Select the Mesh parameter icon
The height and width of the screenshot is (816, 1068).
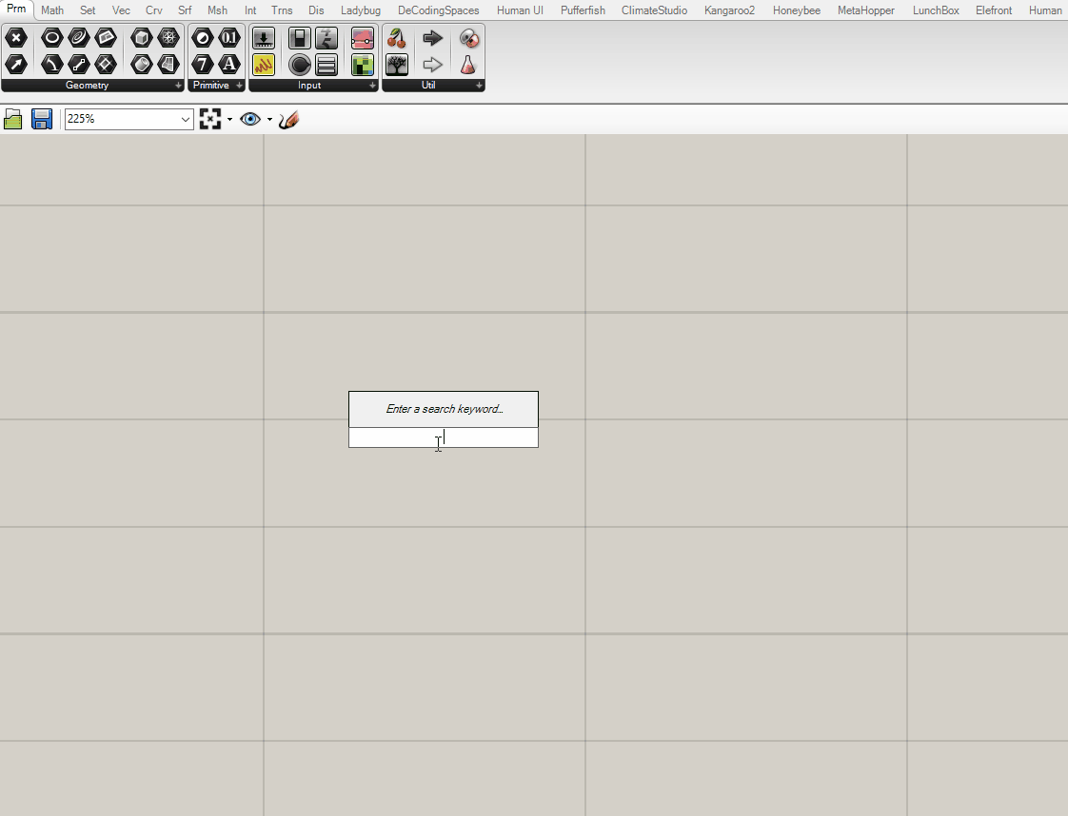tap(168, 38)
